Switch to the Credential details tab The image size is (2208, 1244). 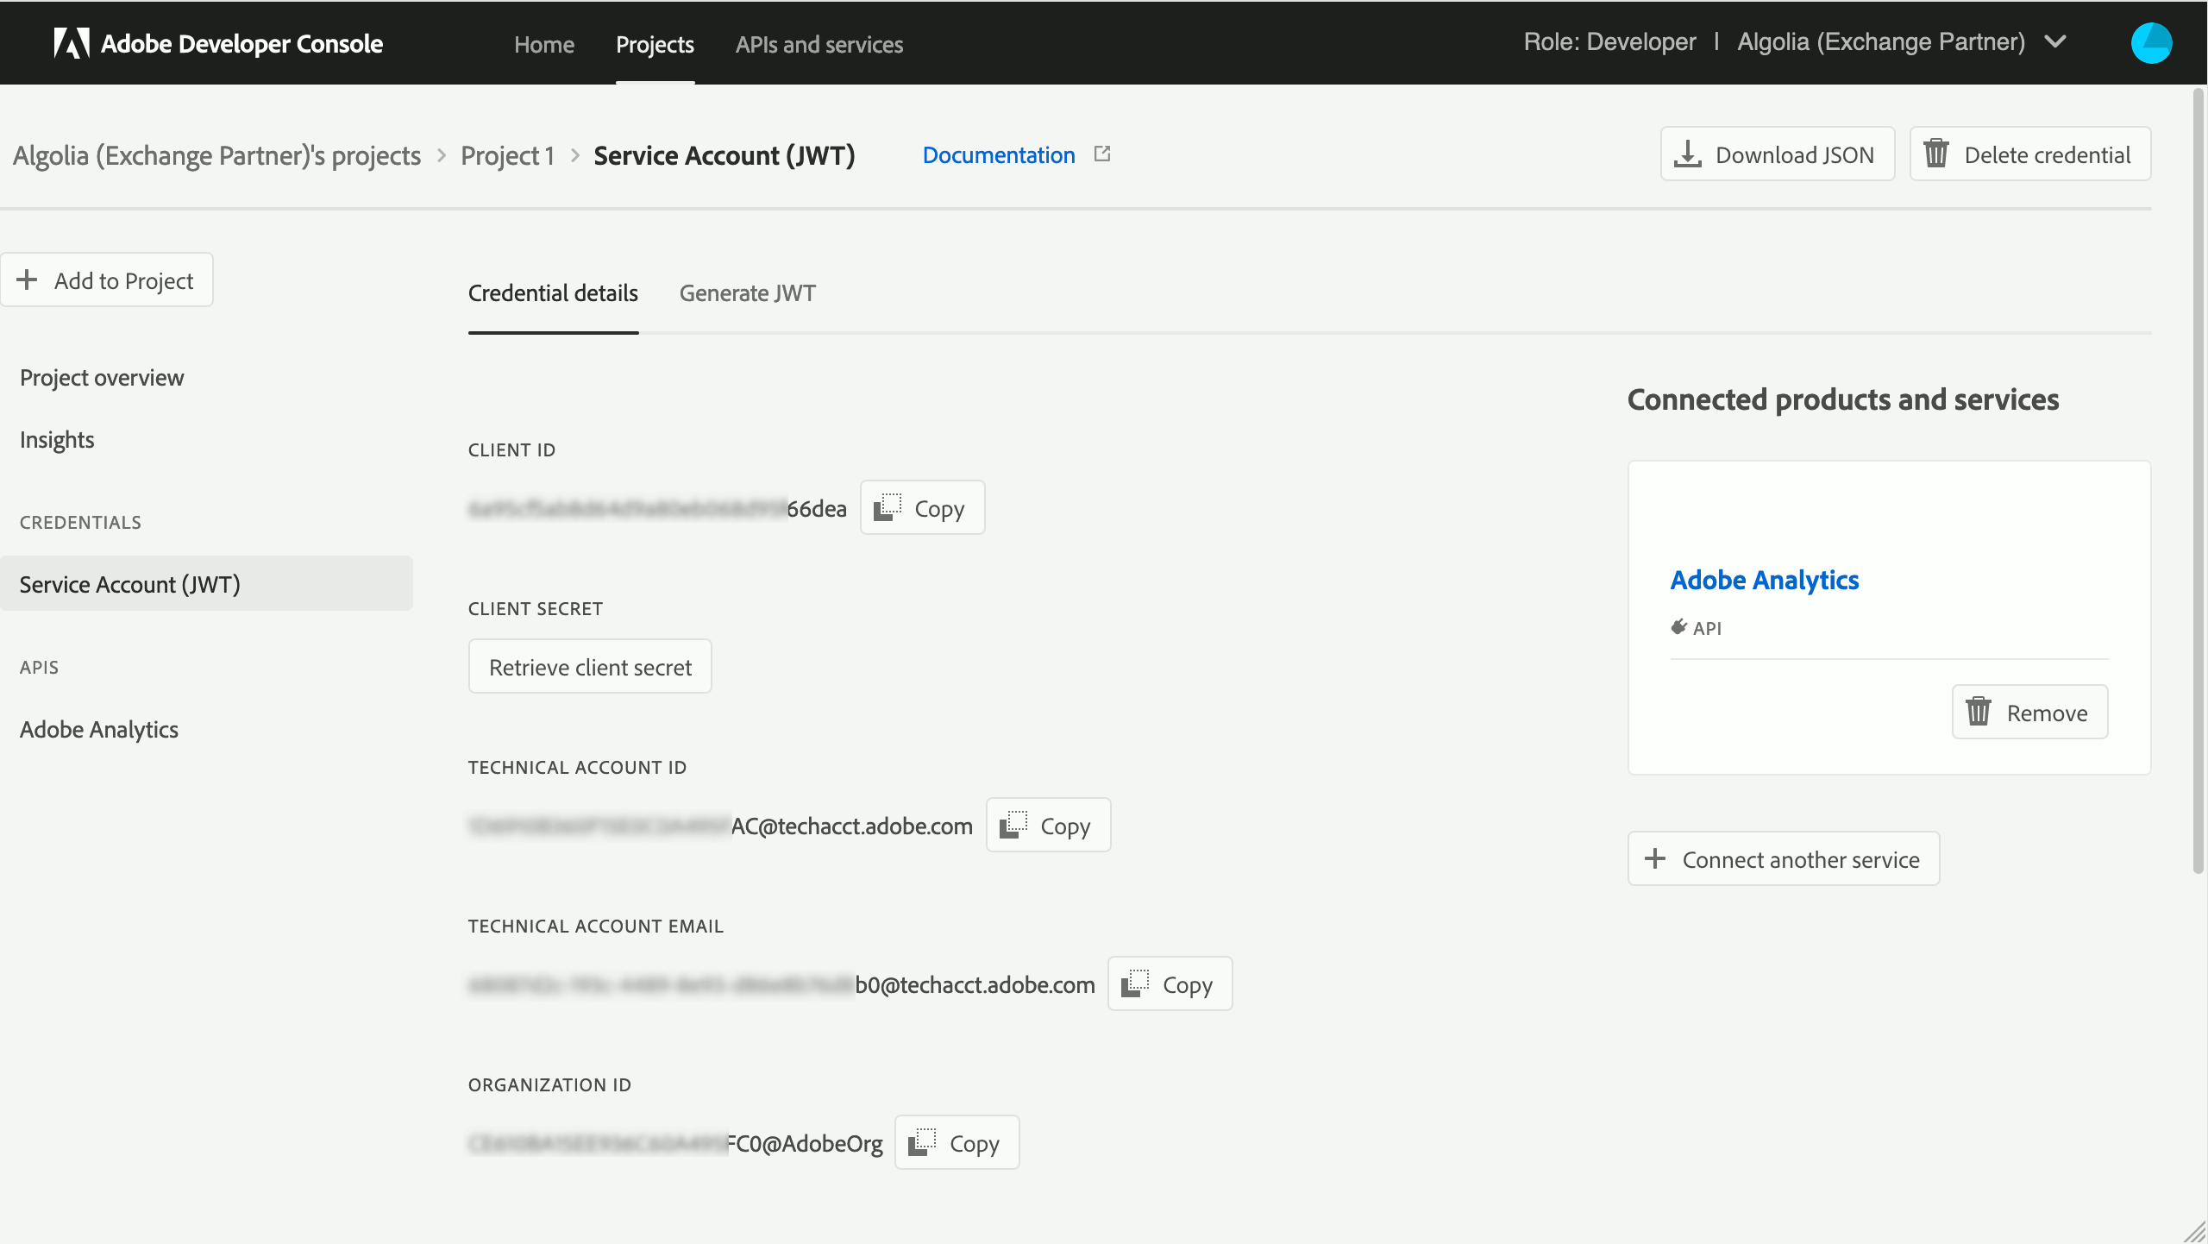[x=553, y=293]
